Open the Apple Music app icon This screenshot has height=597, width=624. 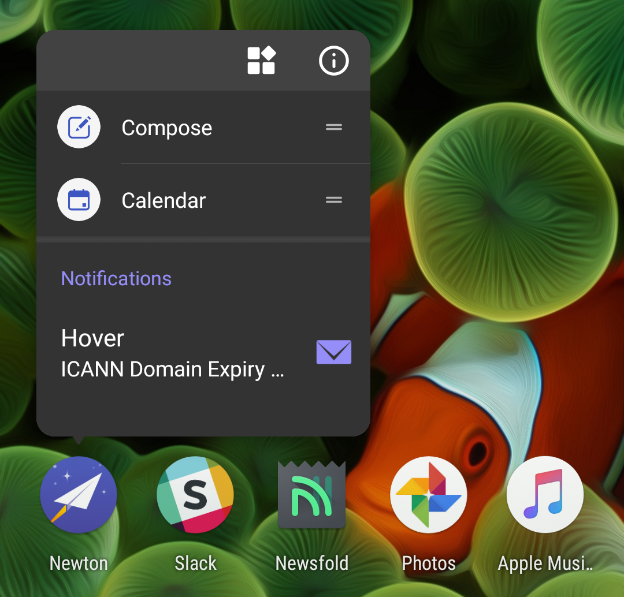[545, 494]
